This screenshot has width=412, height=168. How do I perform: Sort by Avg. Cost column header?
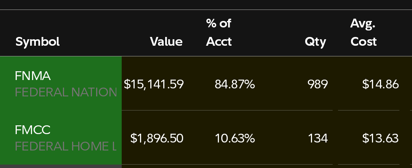(364, 32)
